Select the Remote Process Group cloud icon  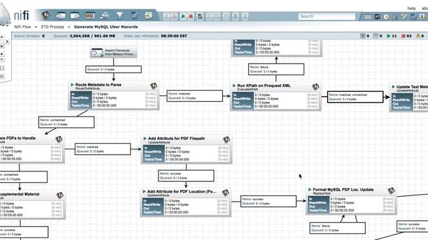click(104, 16)
